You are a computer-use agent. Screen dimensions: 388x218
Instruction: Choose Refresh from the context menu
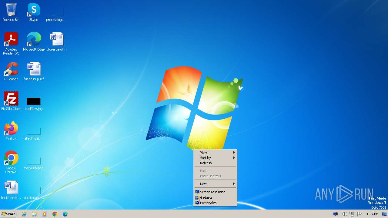click(215, 163)
